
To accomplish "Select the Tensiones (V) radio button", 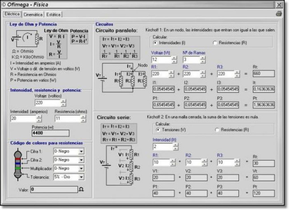I will tap(158, 130).
